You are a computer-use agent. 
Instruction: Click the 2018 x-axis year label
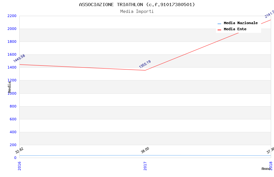(x=271, y=166)
